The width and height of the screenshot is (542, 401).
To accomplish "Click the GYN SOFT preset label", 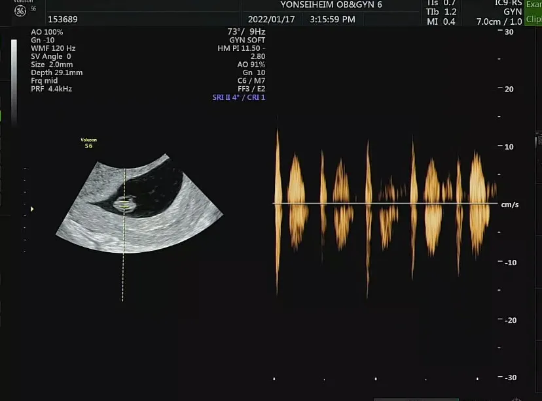I will 247,40.
